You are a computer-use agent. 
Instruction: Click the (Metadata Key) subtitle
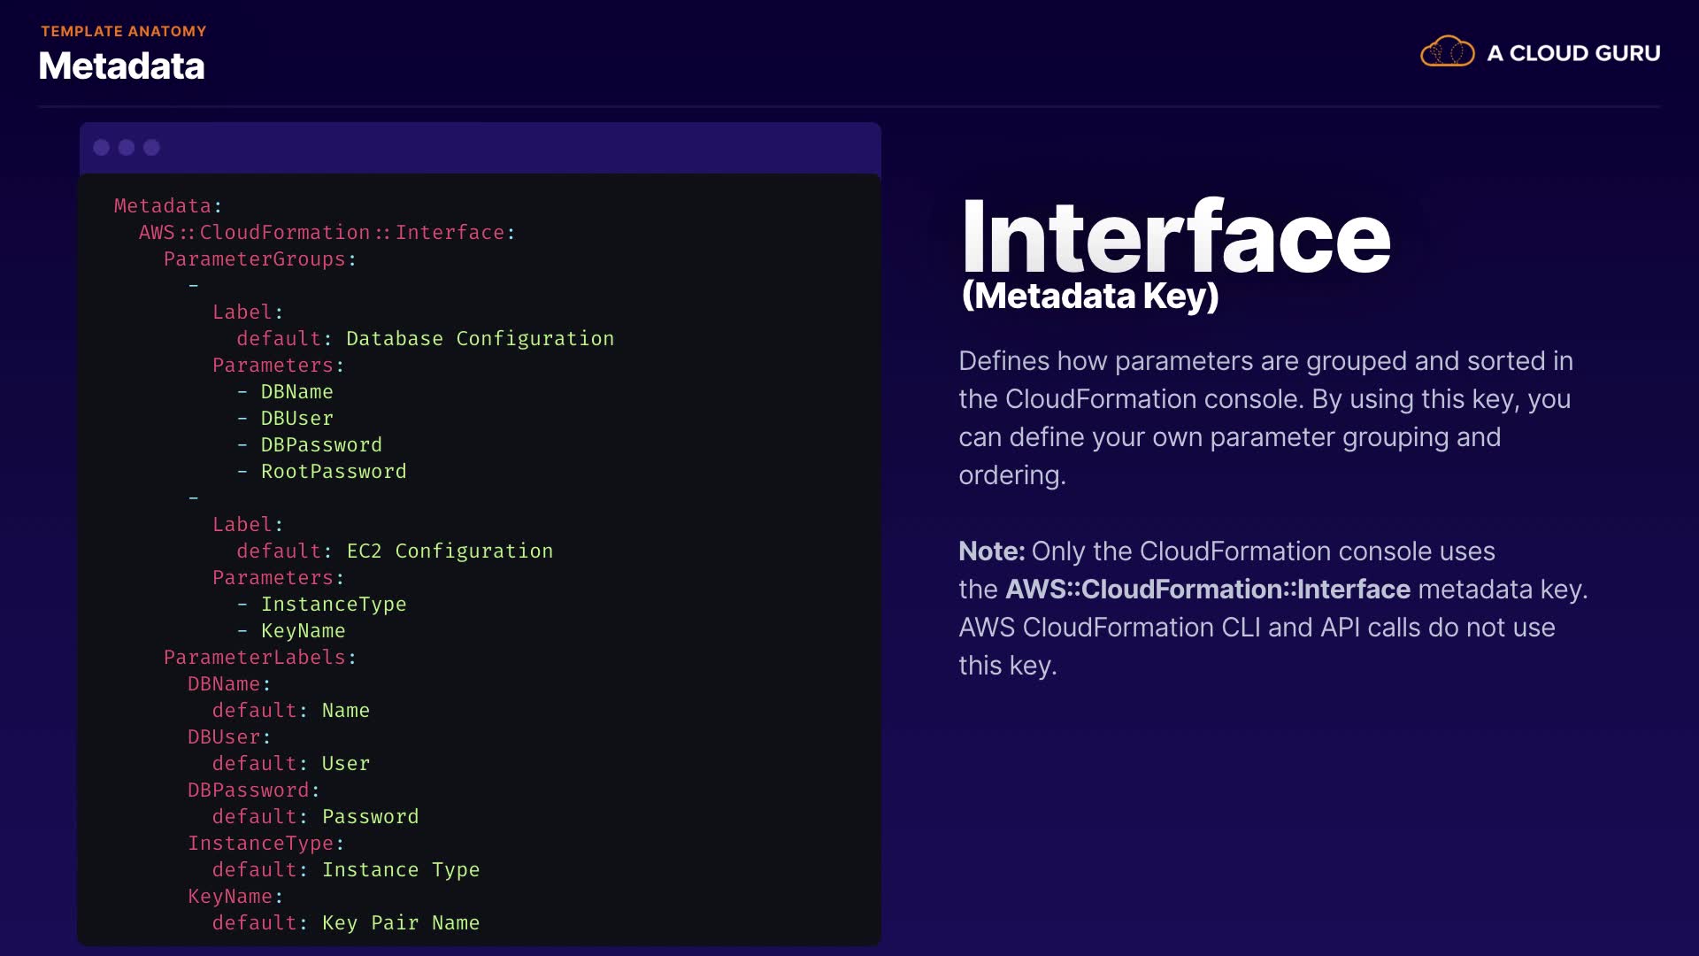click(x=1089, y=296)
